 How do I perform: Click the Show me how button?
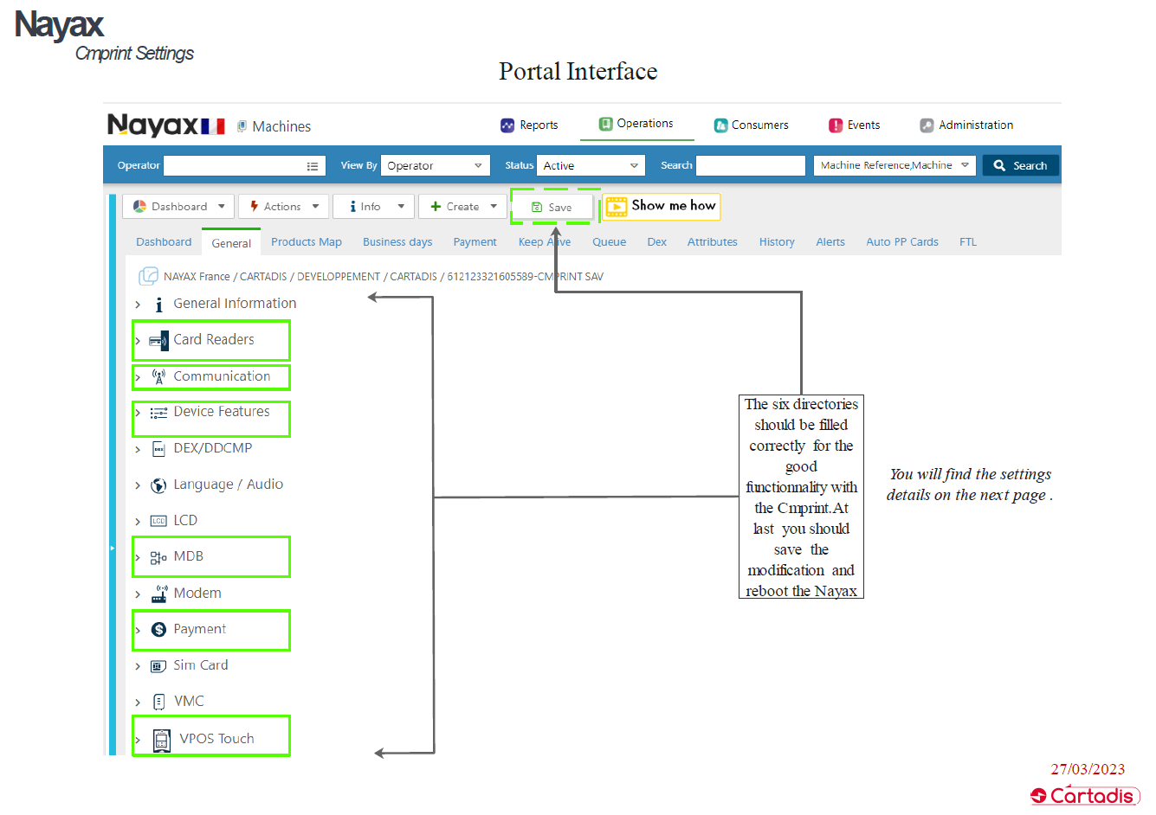(x=661, y=207)
